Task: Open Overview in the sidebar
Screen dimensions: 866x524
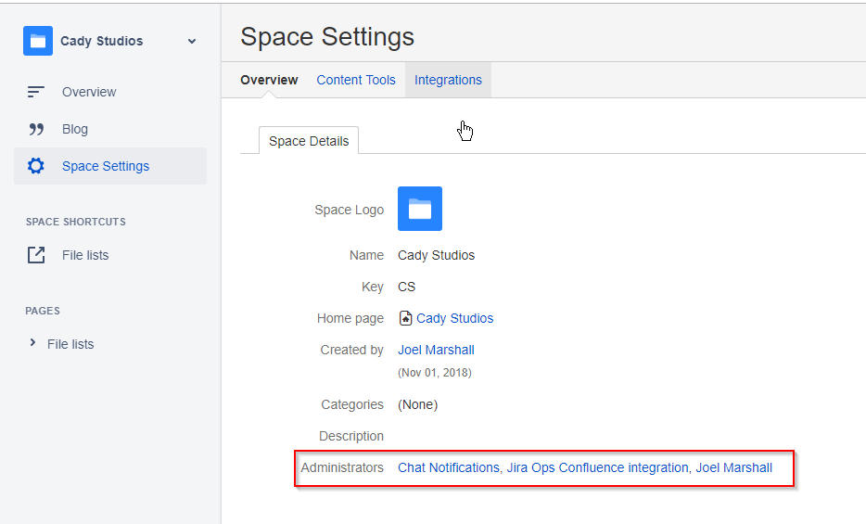Action: click(x=89, y=92)
